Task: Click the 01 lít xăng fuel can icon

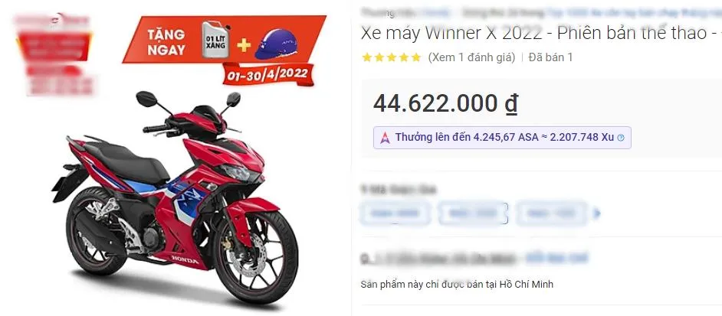Action: click(216, 41)
